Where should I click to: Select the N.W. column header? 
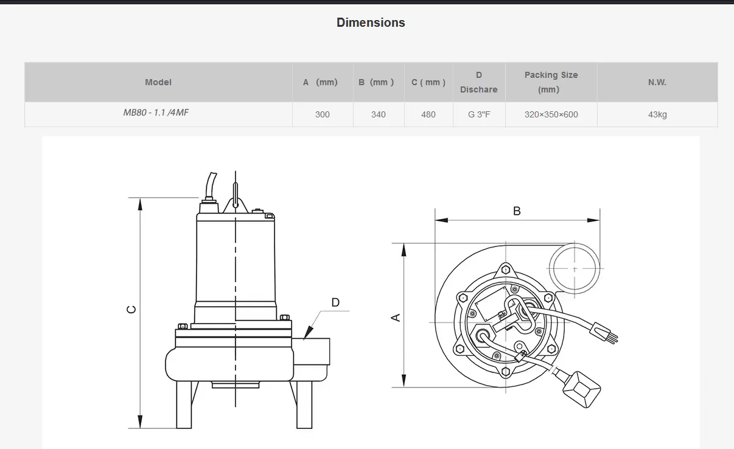pyautogui.click(x=657, y=82)
